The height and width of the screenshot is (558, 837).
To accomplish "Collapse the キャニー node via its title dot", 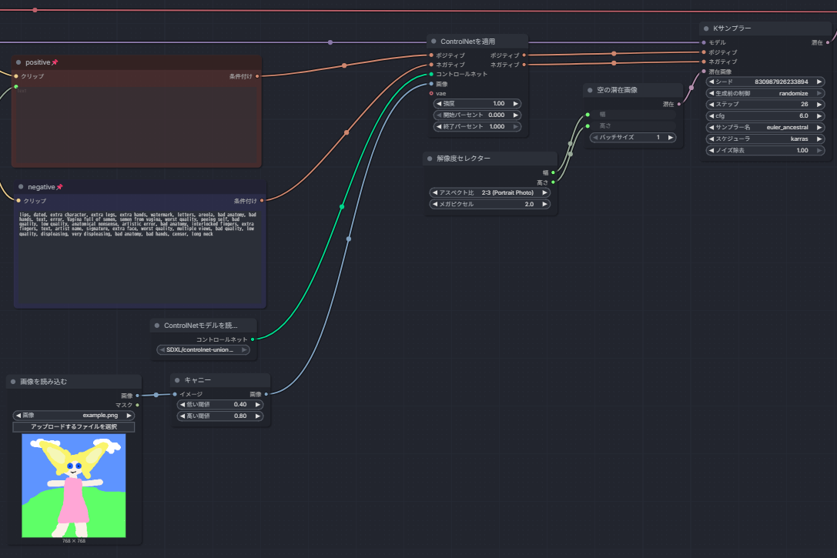I will click(x=176, y=380).
